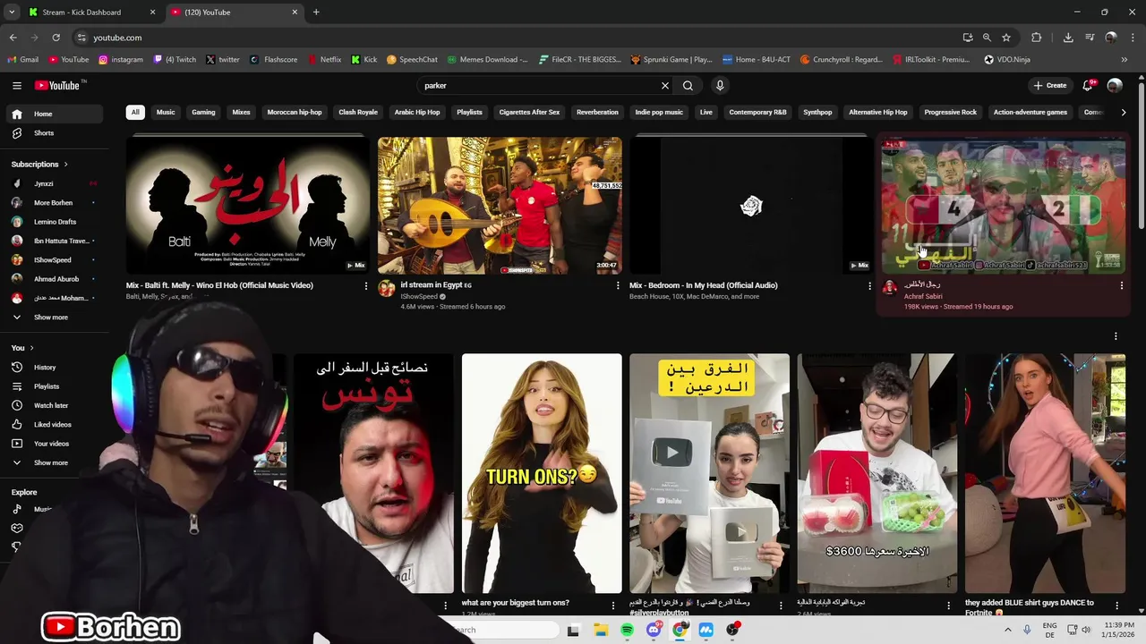Select the All filter chip

pos(135,112)
